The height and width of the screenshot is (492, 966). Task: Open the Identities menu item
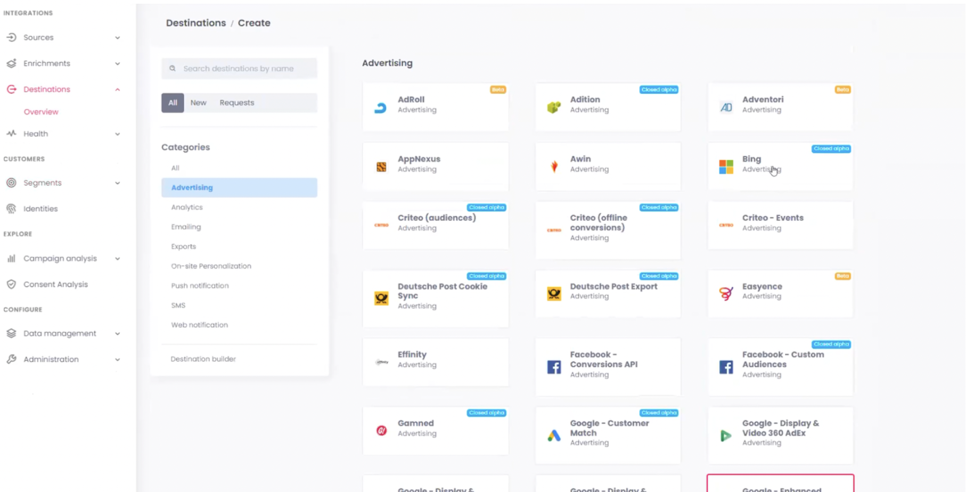pos(40,209)
